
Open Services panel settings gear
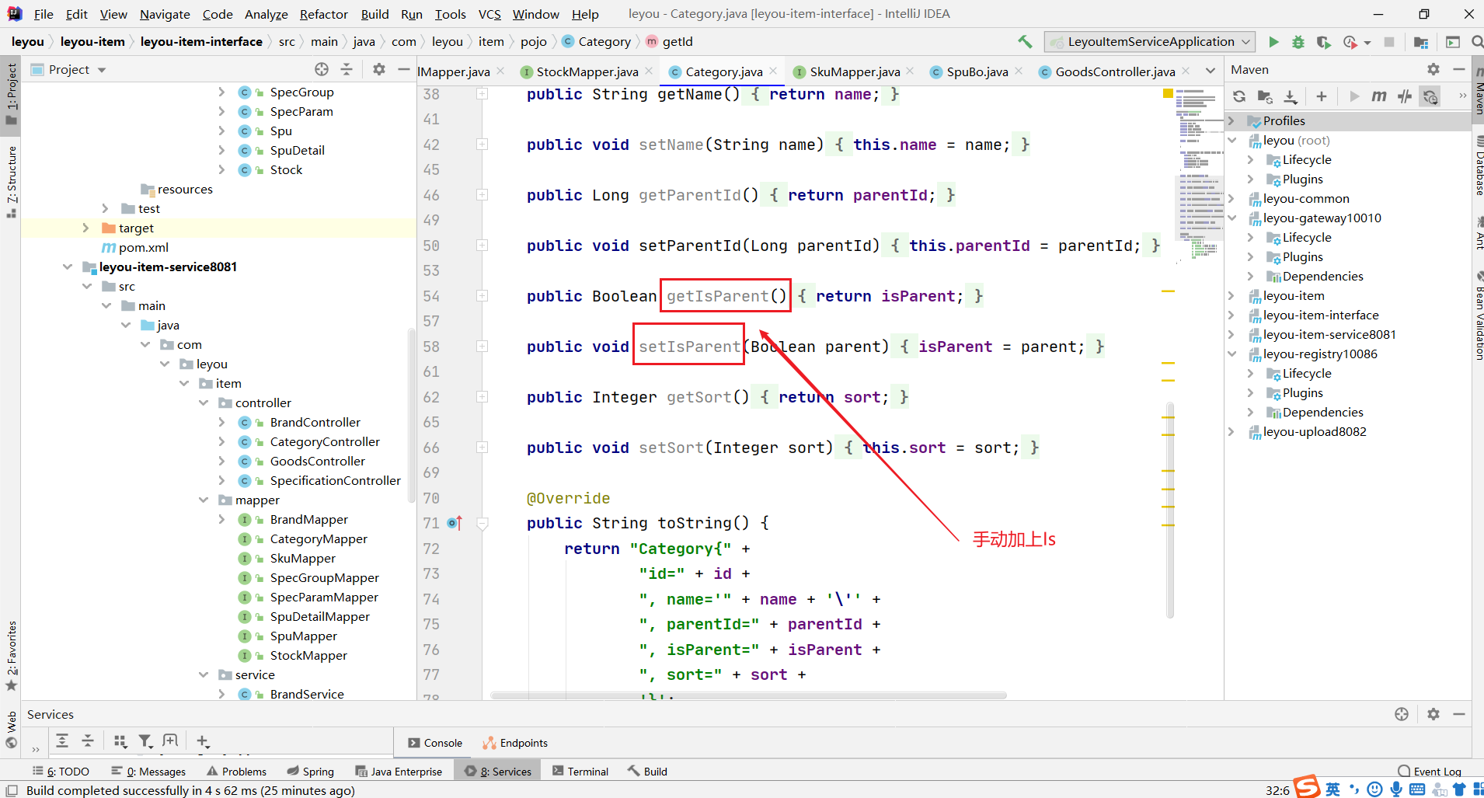[x=1433, y=714]
